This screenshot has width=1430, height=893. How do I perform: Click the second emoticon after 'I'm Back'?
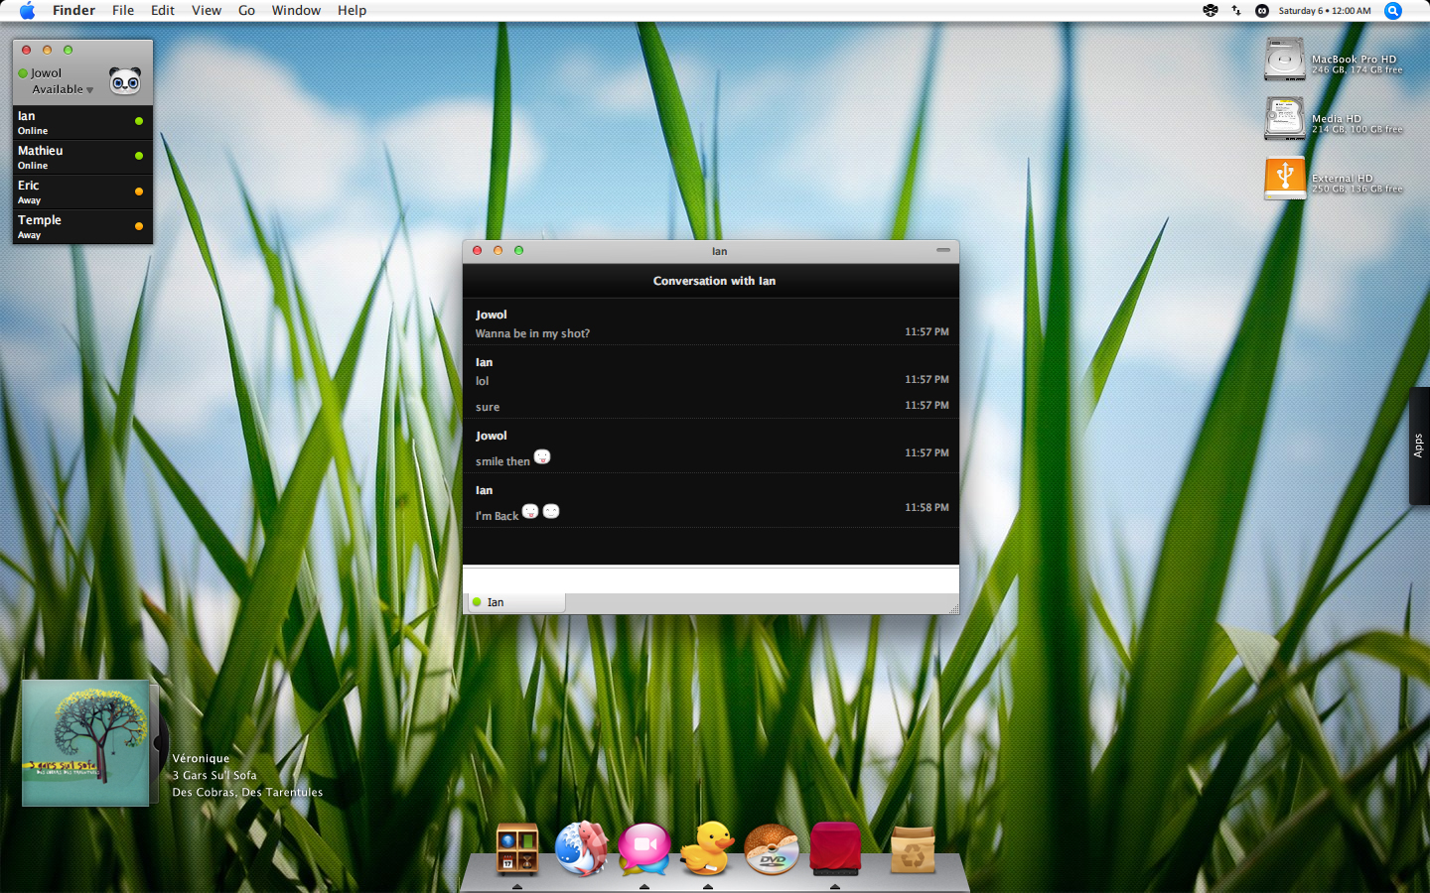pos(551,511)
